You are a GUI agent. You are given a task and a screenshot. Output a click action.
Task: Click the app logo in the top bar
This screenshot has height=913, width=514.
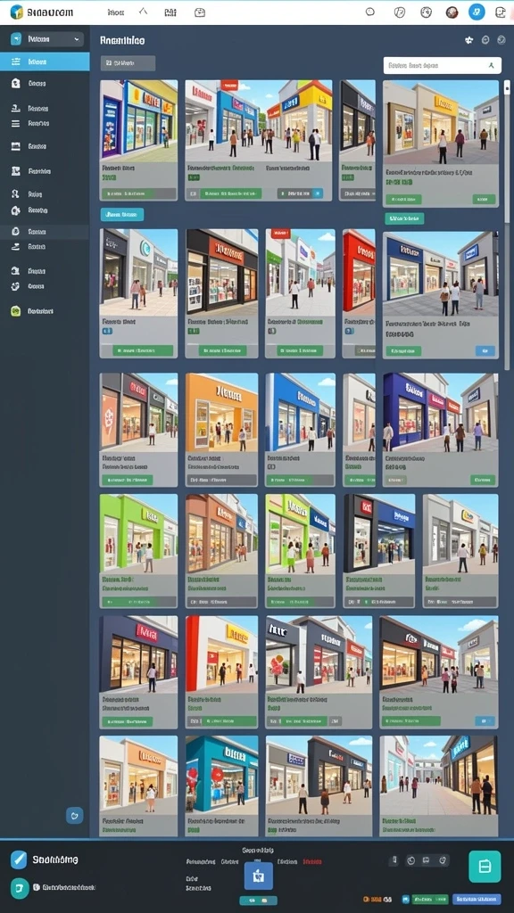click(17, 12)
